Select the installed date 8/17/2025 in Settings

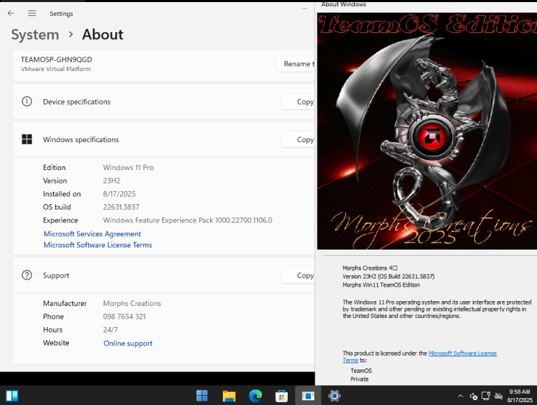point(119,194)
